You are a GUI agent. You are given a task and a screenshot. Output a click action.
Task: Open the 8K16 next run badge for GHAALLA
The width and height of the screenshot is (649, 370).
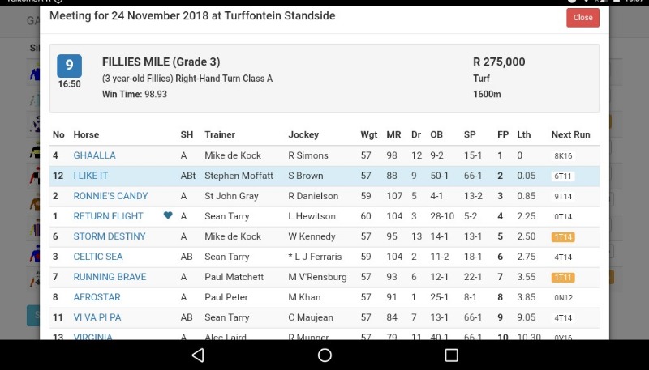[x=563, y=155]
